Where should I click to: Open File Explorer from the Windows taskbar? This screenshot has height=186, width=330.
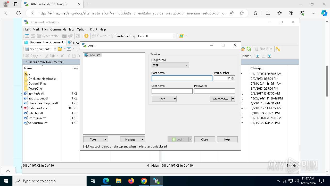(x=118, y=181)
